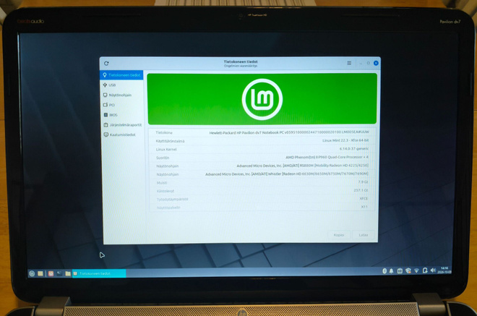The image size is (477, 316).
Task: Select the Kiintolevyt row showing 257.1 Gt
Action: [x=262, y=191]
